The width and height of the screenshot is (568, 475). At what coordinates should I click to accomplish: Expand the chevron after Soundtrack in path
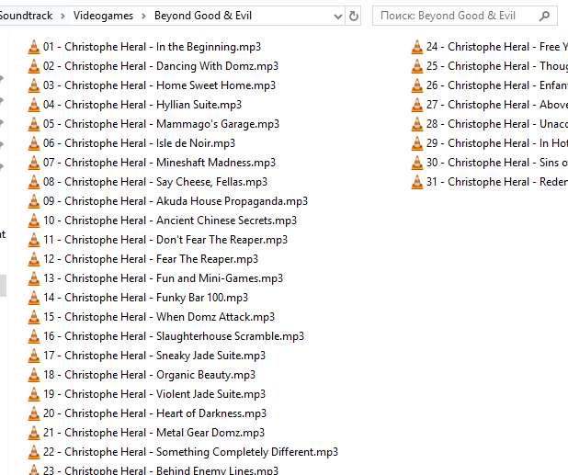tap(62, 16)
